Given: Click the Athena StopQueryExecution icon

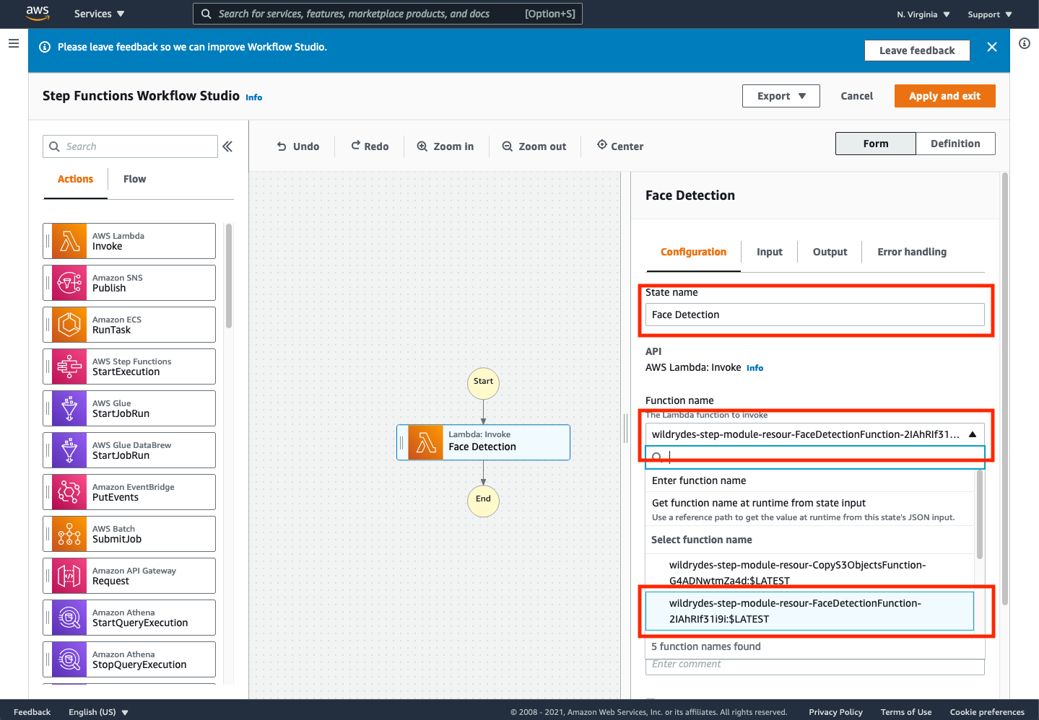Looking at the screenshot, I should 69,659.
